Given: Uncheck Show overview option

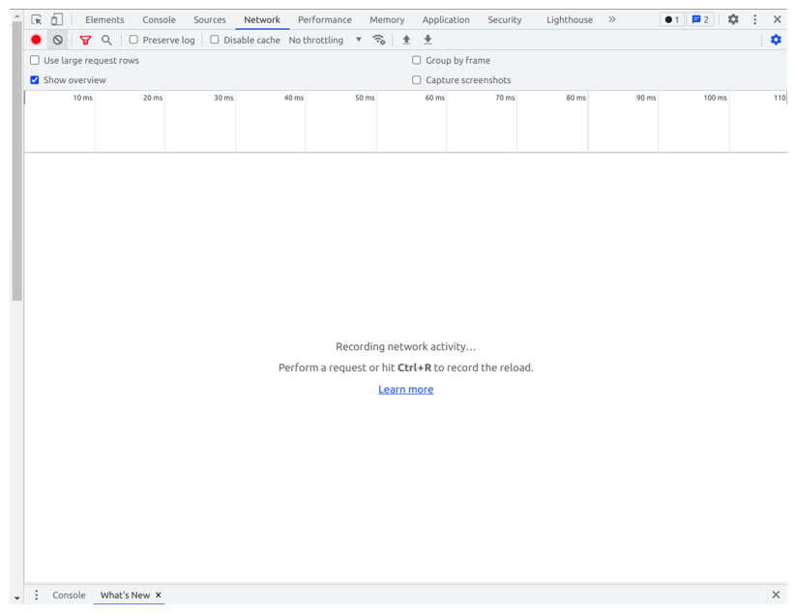Looking at the screenshot, I should (35, 80).
